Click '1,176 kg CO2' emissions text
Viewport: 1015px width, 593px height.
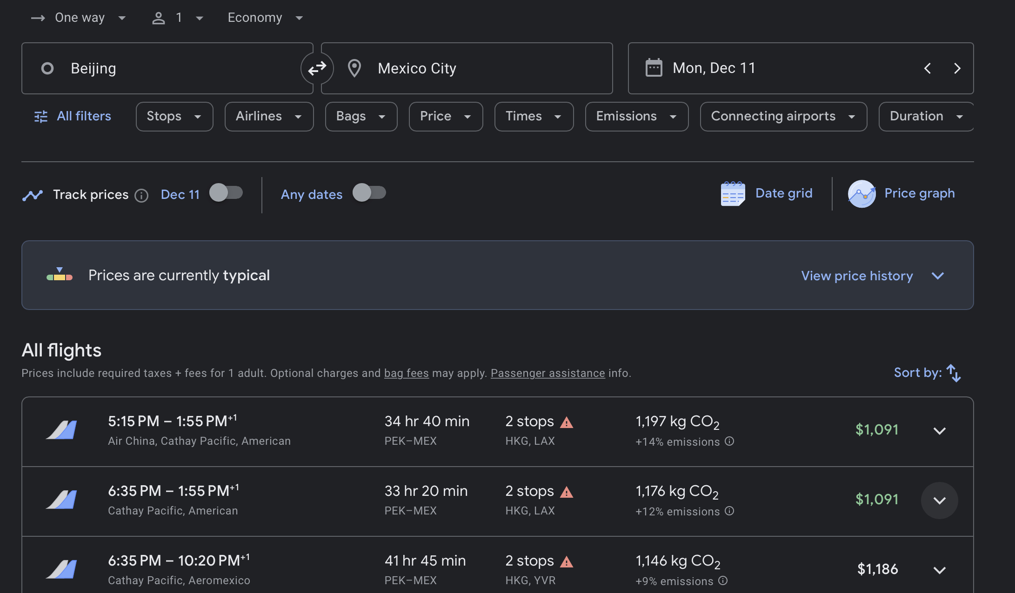[677, 492]
